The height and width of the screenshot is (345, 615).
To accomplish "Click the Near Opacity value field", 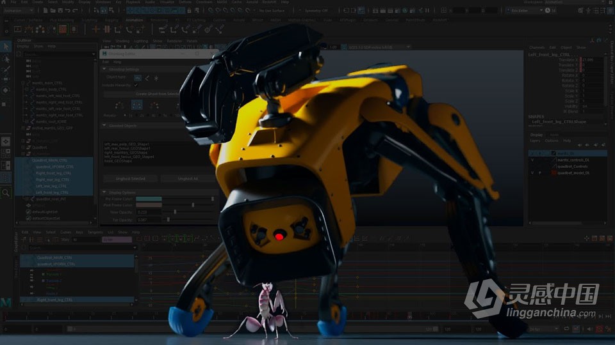I will [x=149, y=212].
